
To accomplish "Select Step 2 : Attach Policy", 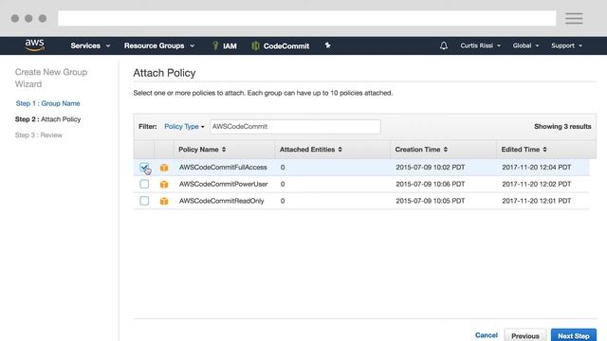I will pyautogui.click(x=48, y=119).
